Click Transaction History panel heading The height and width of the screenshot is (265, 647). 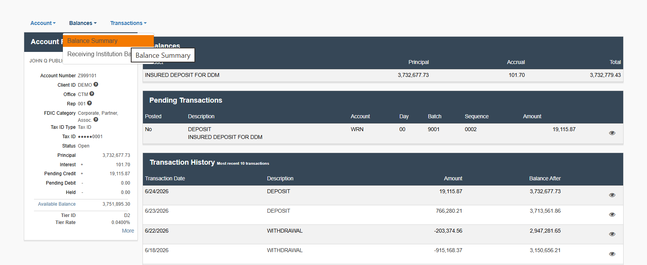(182, 162)
